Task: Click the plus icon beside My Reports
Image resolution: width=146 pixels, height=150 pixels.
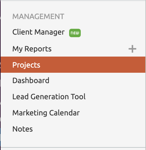Action: click(132, 49)
